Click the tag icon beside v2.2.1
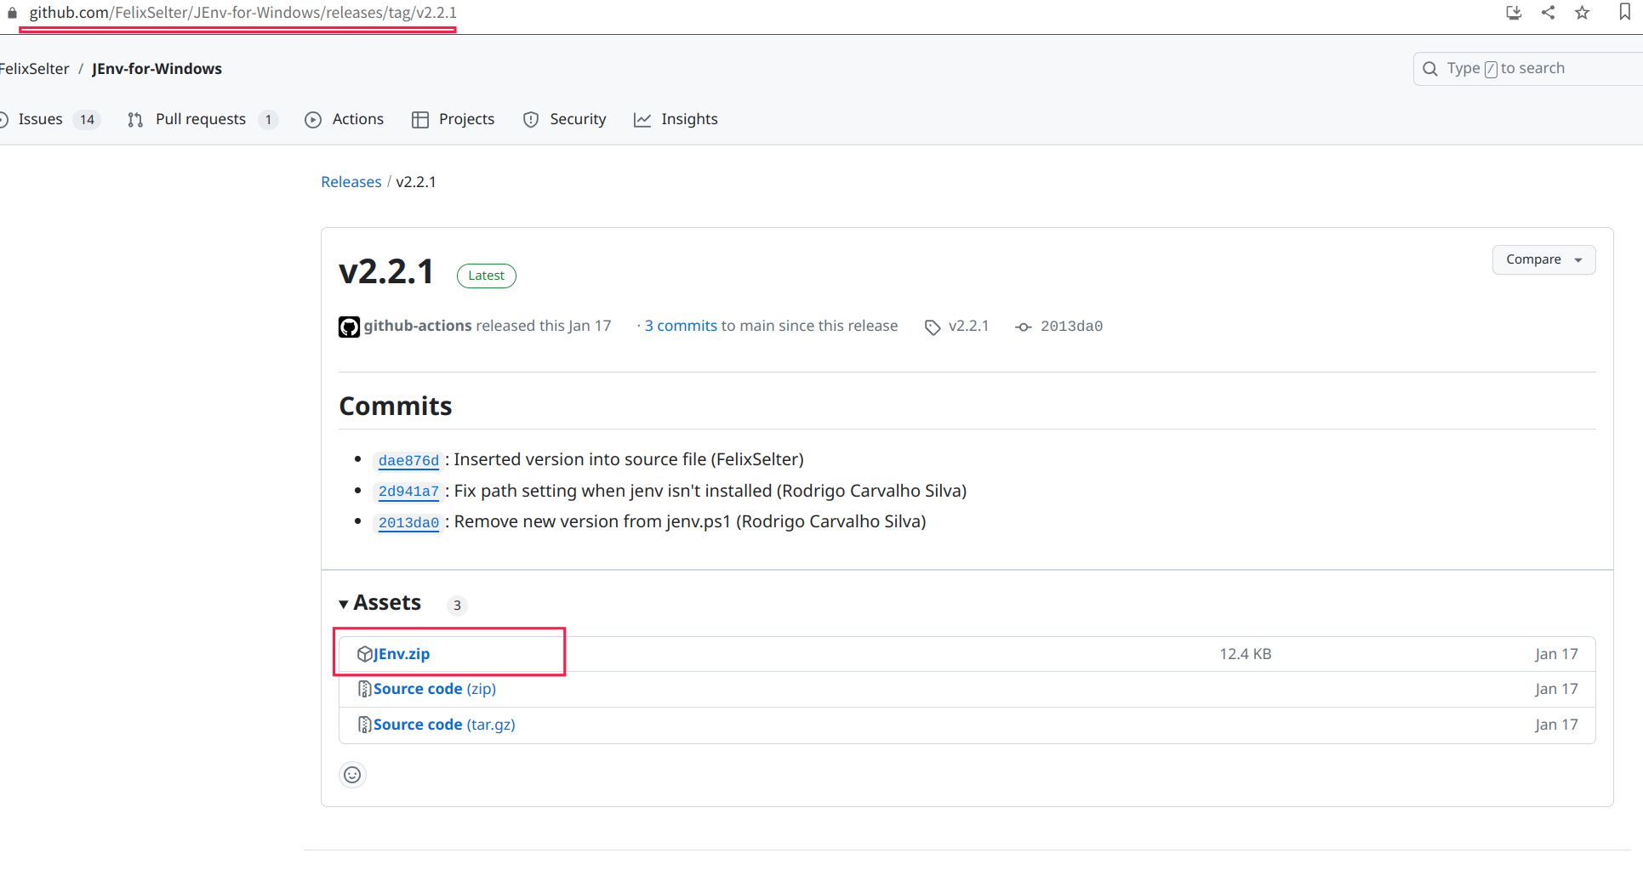1643x876 pixels. 933,327
